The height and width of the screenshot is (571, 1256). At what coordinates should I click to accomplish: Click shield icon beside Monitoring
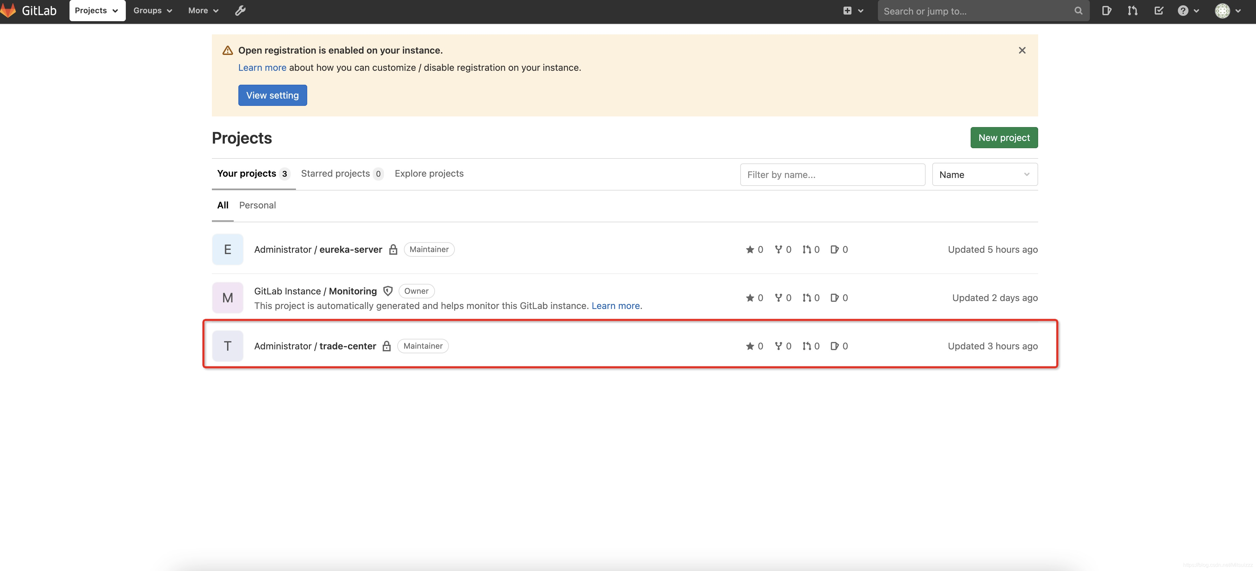[388, 291]
